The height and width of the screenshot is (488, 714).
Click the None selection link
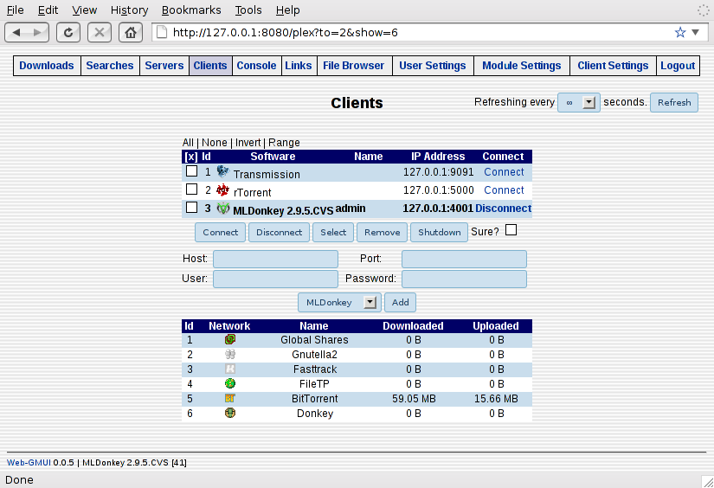(214, 143)
